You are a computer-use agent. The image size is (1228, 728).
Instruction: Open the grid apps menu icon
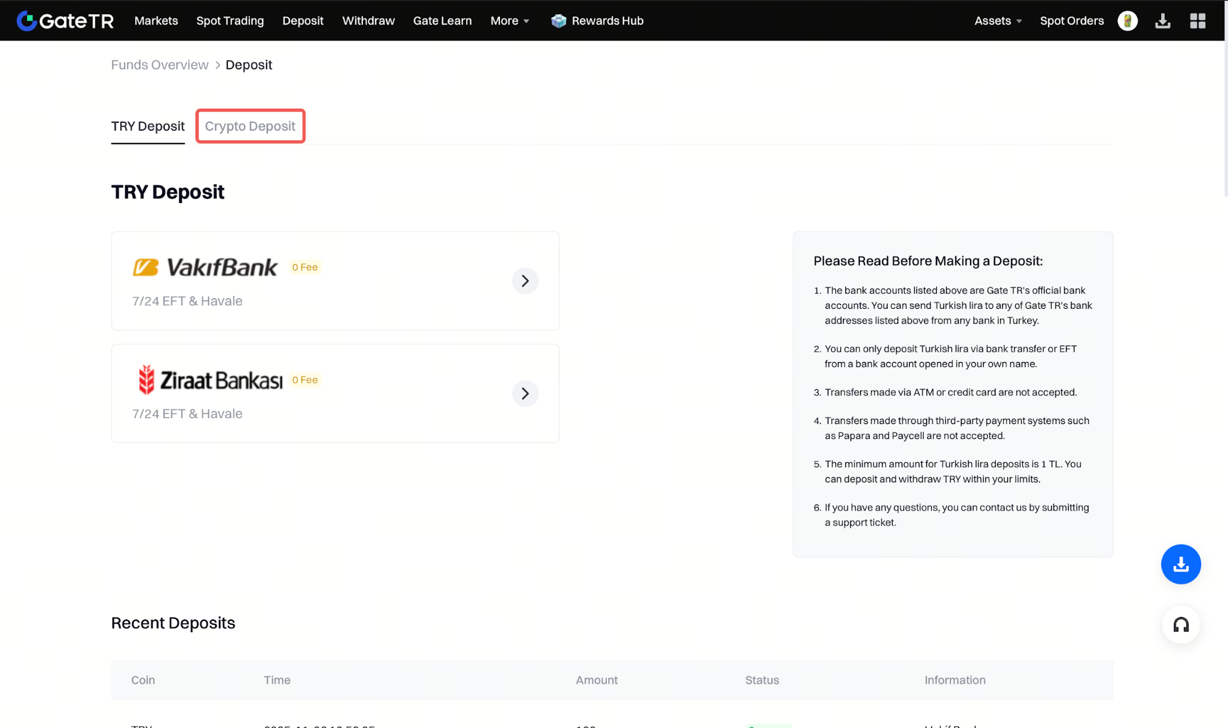point(1197,21)
